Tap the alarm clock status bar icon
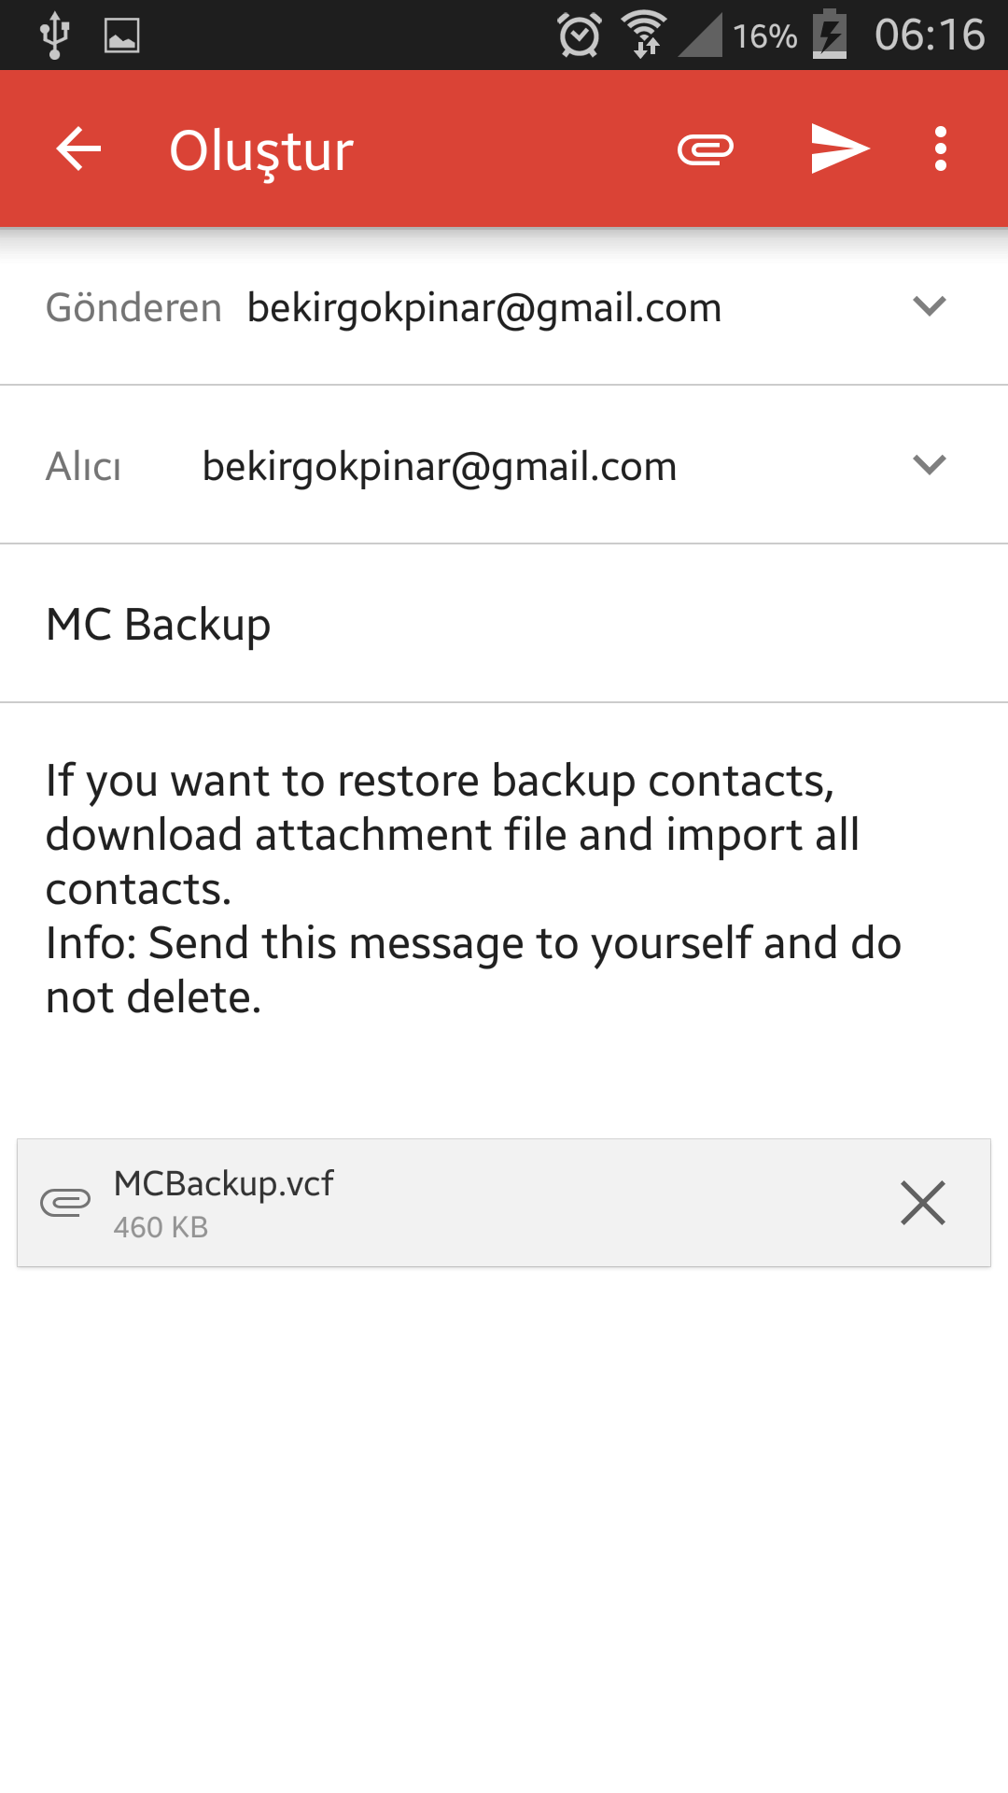Image resolution: width=1008 pixels, height=1793 pixels. click(579, 35)
